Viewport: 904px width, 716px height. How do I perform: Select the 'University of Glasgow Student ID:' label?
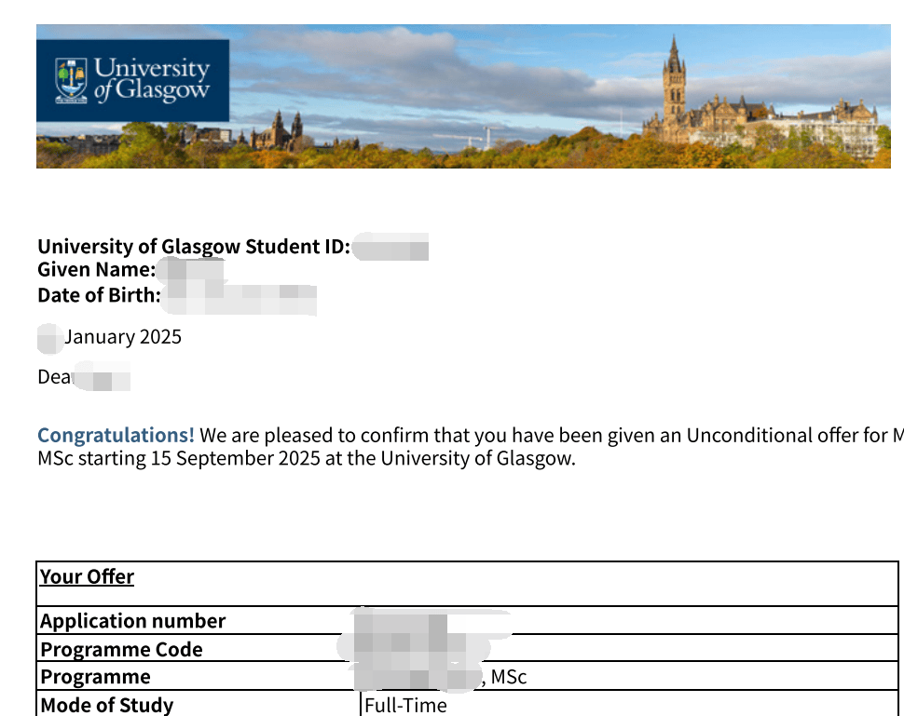pyautogui.click(x=194, y=247)
